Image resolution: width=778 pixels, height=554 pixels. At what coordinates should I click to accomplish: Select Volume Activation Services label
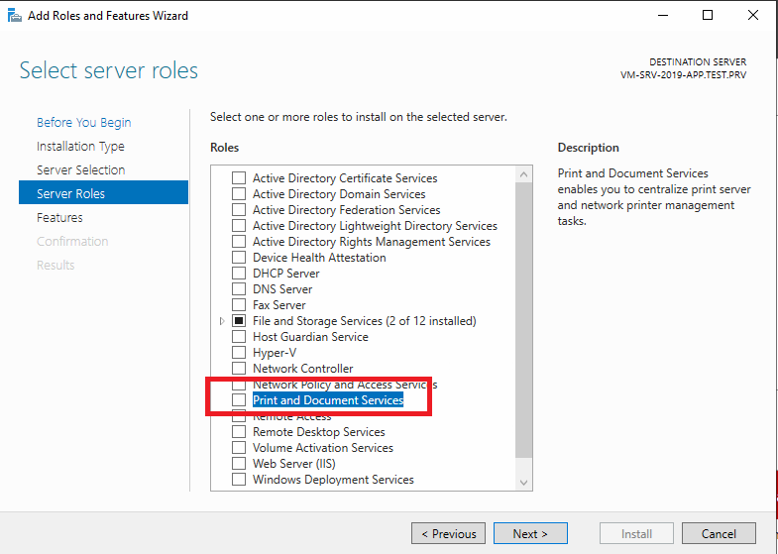(322, 448)
